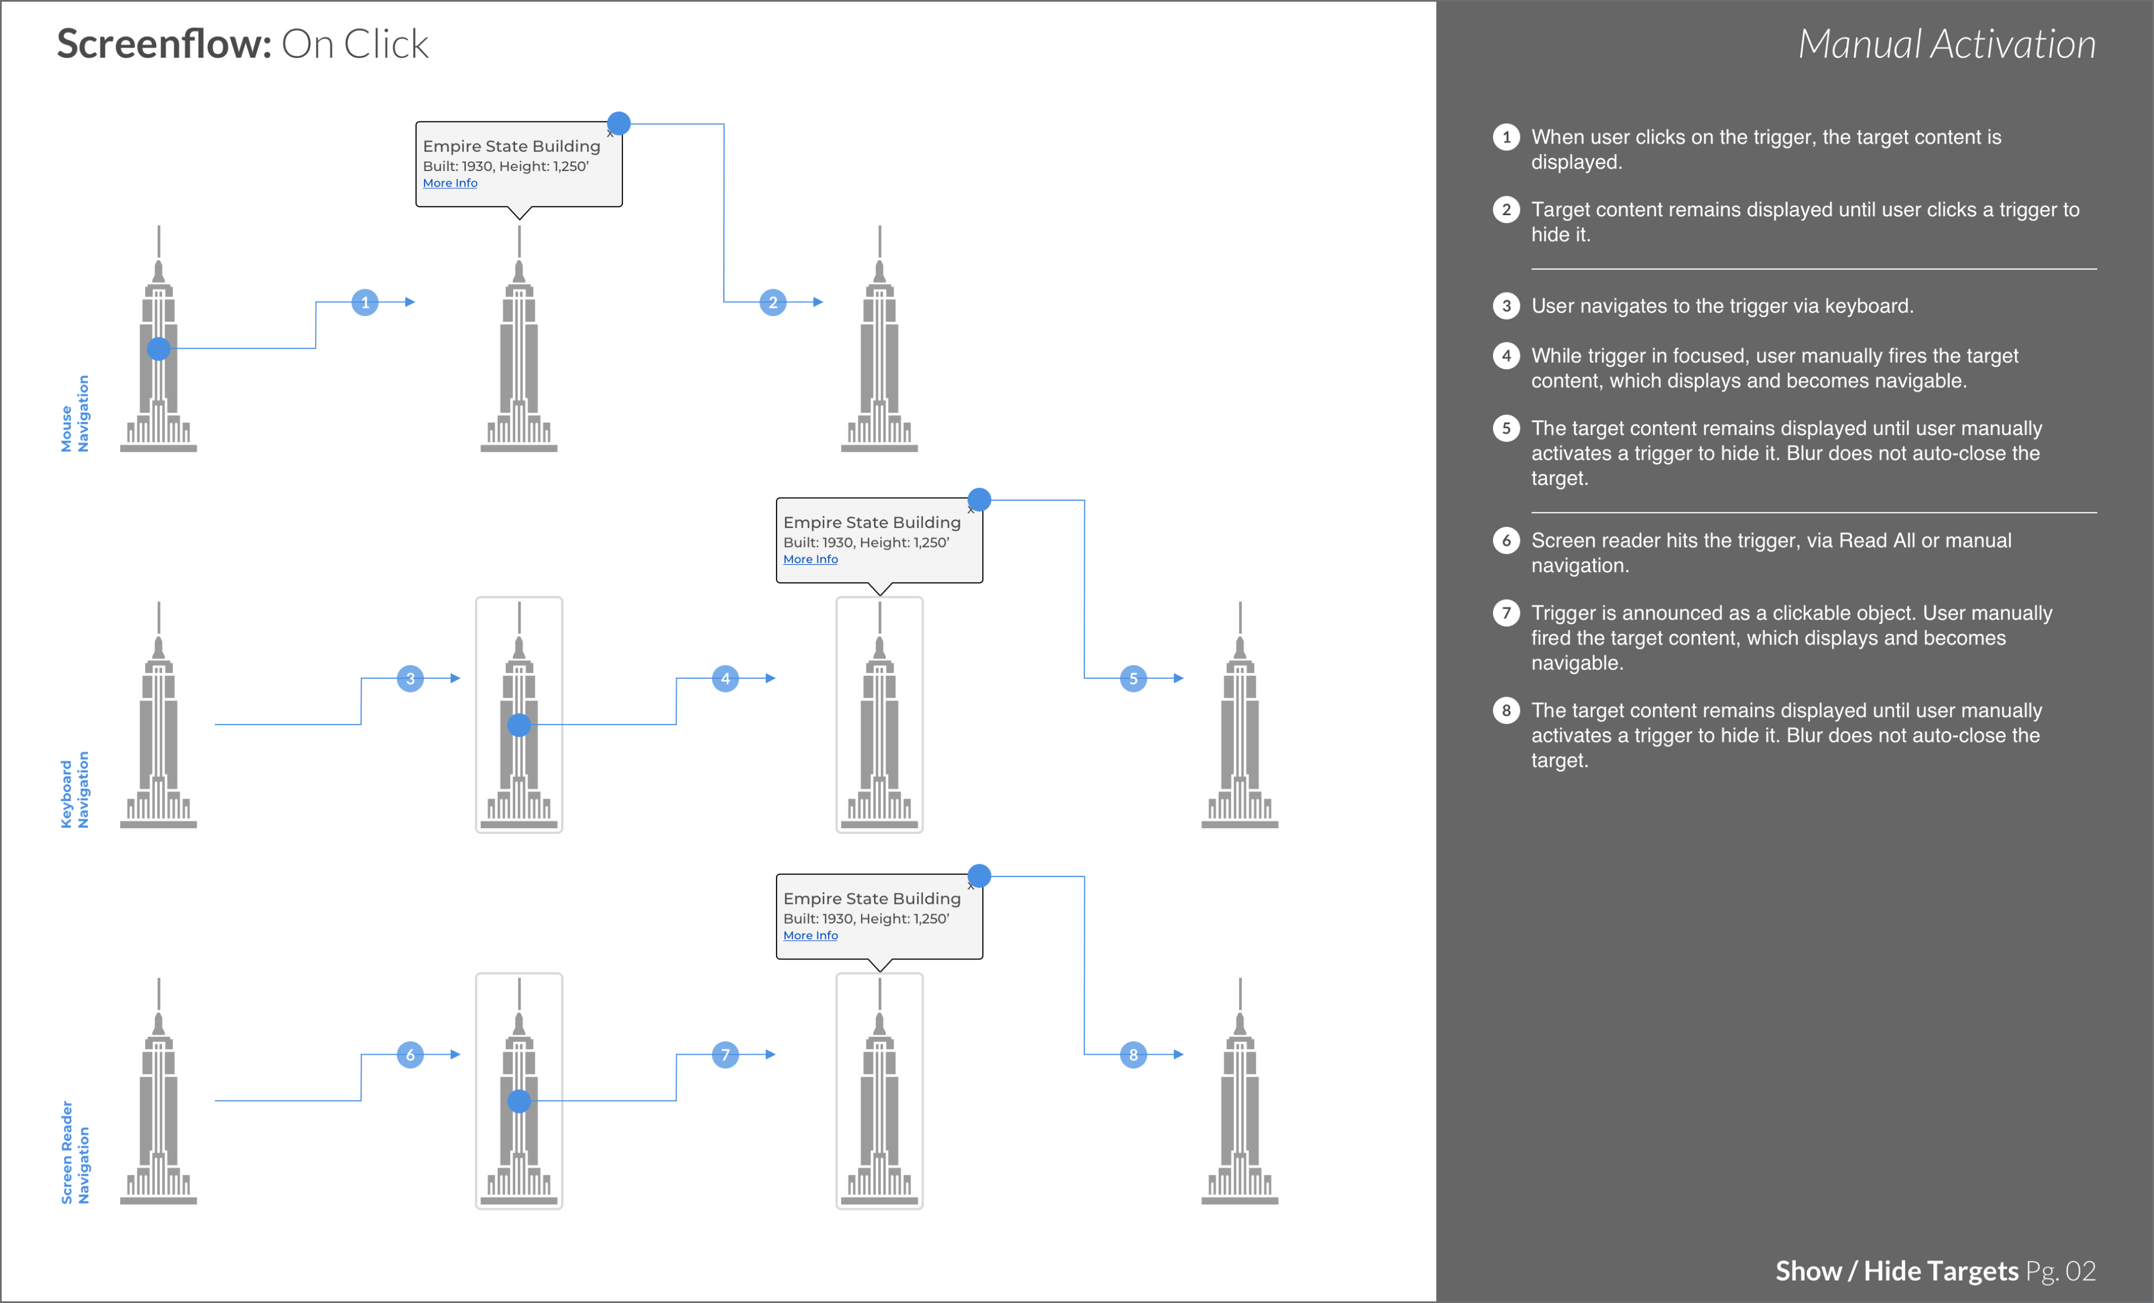Click 'Empire State Building' title in Mouse Navigation tooltip

pyautogui.click(x=511, y=146)
